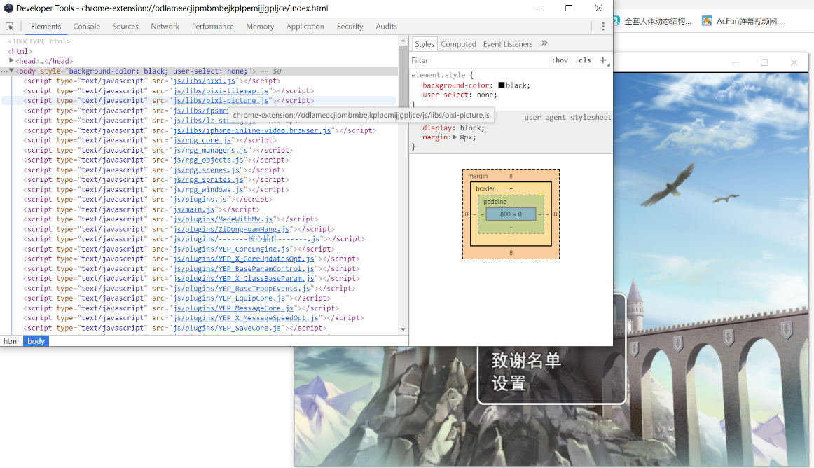Open the js/plugins.js link
The height and width of the screenshot is (468, 814).
point(200,200)
